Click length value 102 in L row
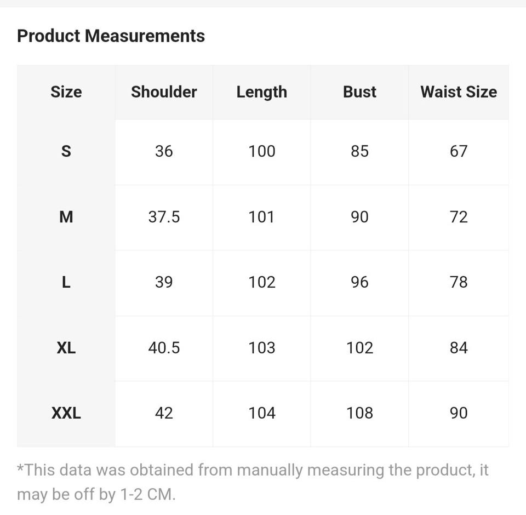 pyautogui.click(x=261, y=282)
